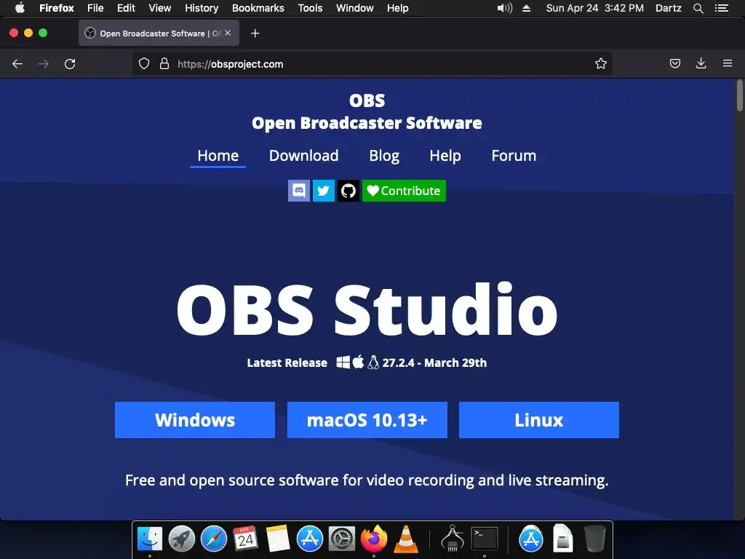Open the Firefox downloads panel
This screenshot has height=559, width=745.
pyautogui.click(x=701, y=64)
